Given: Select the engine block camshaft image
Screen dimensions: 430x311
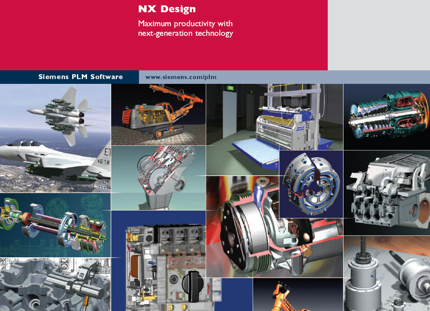Looking at the screenshot, I should click(x=55, y=284).
